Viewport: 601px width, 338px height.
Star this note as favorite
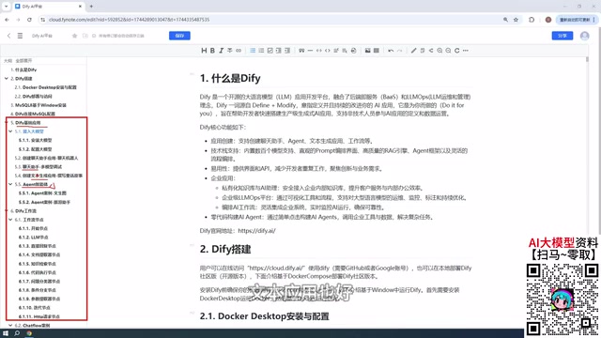coord(74,36)
